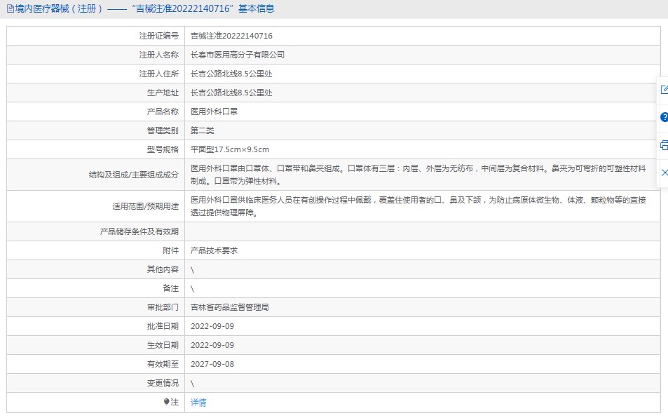Click the 产品名称 label
668x418 pixels.
coord(163,112)
